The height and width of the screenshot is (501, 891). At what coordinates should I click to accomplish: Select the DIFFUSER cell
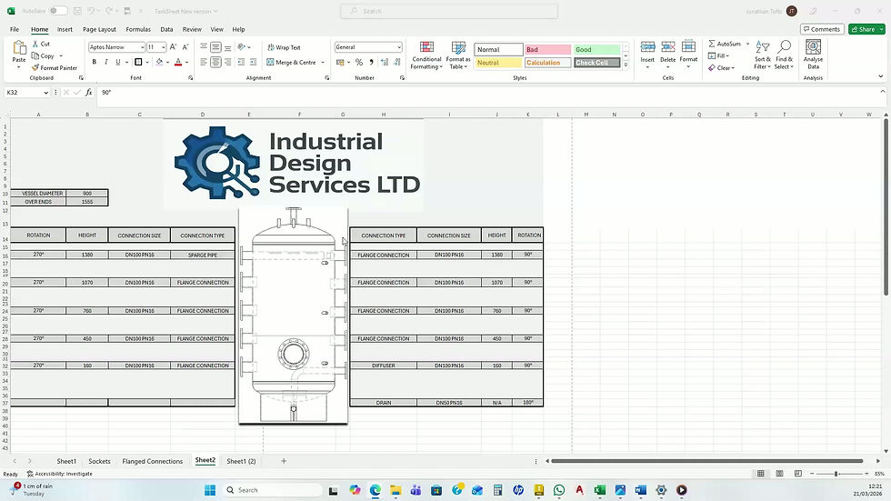pos(384,366)
